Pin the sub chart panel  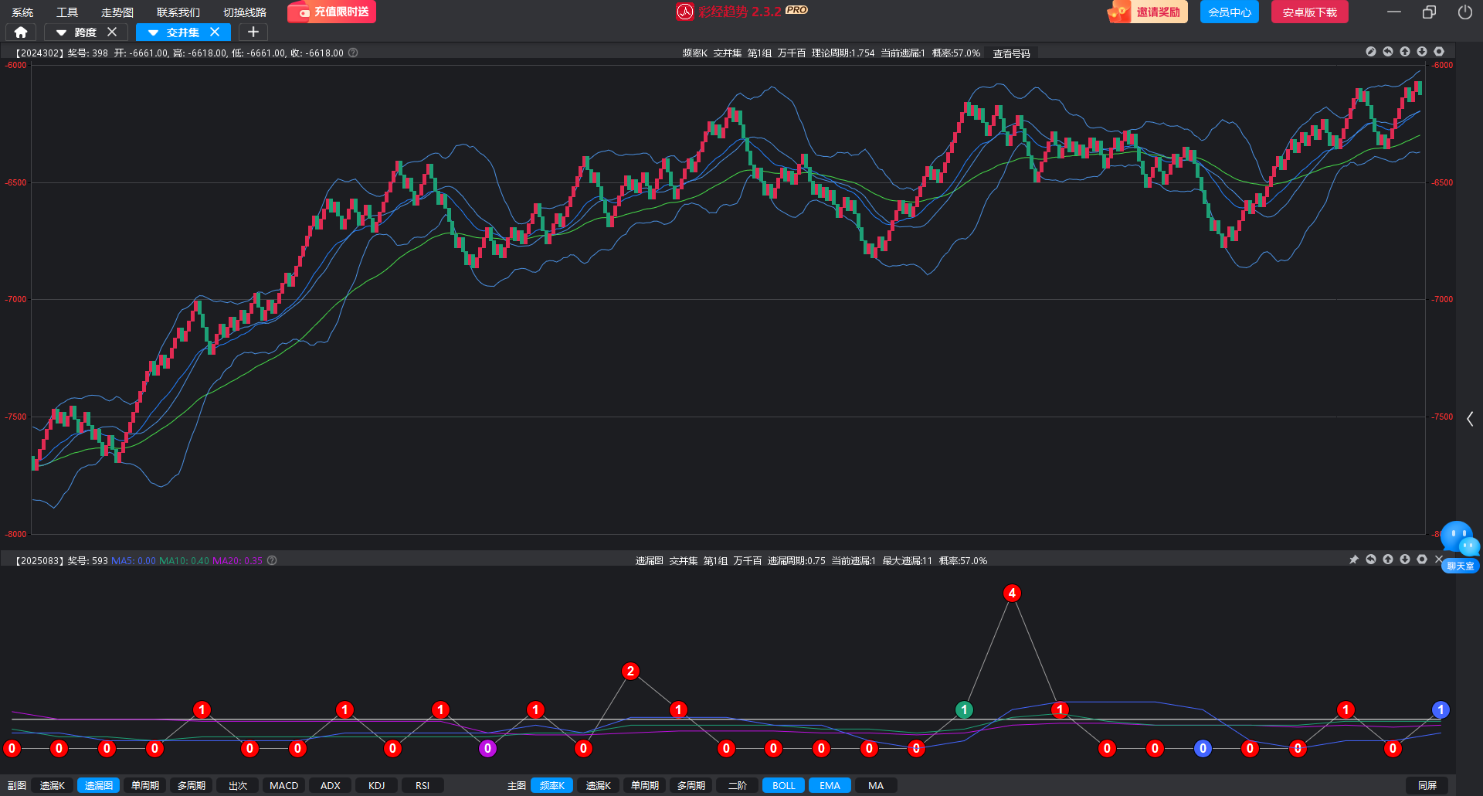click(x=1354, y=560)
